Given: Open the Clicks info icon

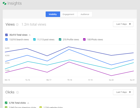Looking at the screenshot, I should click(x=17, y=92).
